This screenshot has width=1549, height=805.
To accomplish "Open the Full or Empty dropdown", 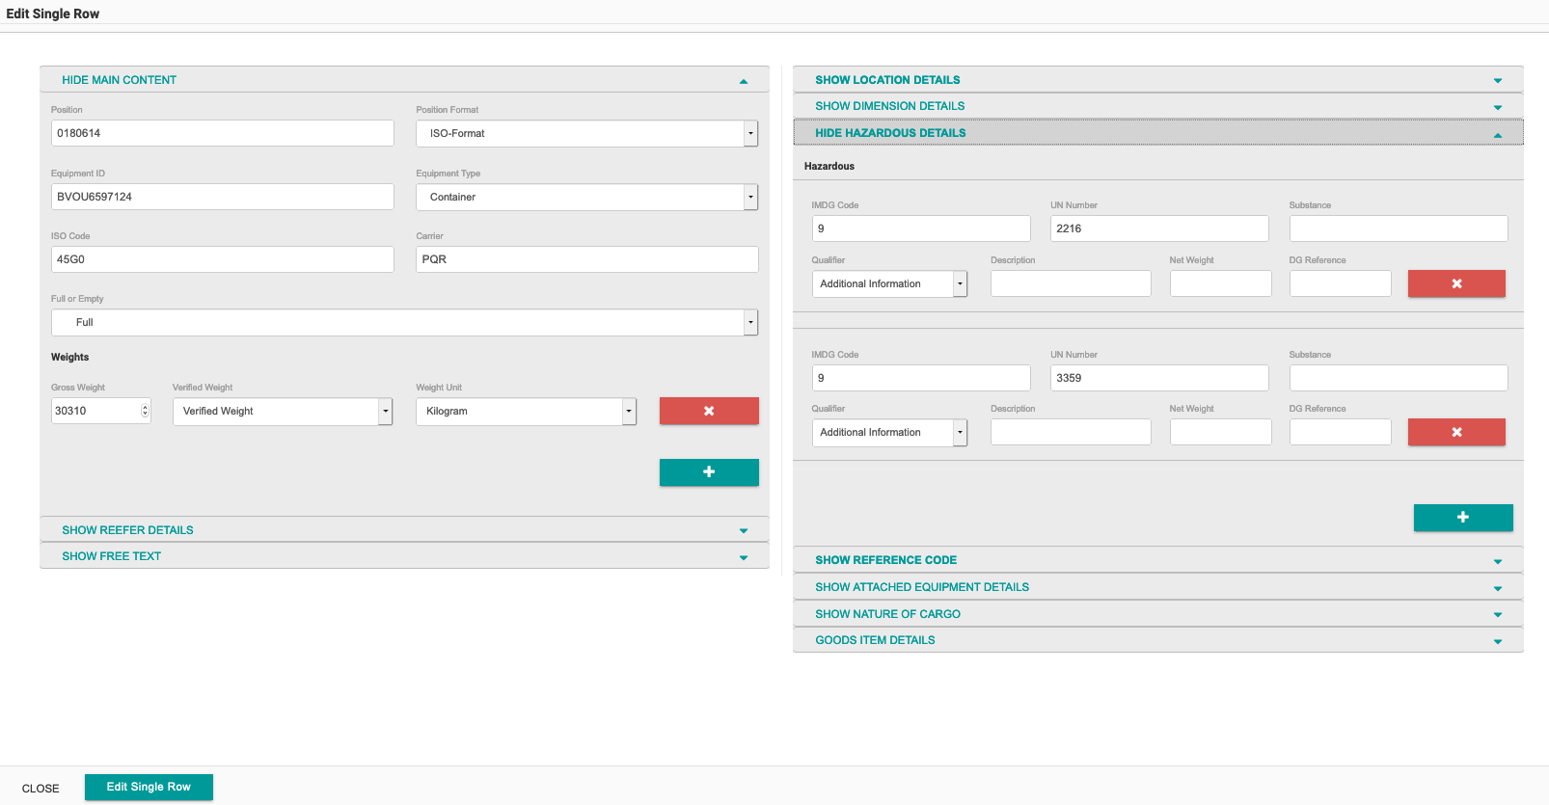I will pyautogui.click(x=750, y=322).
